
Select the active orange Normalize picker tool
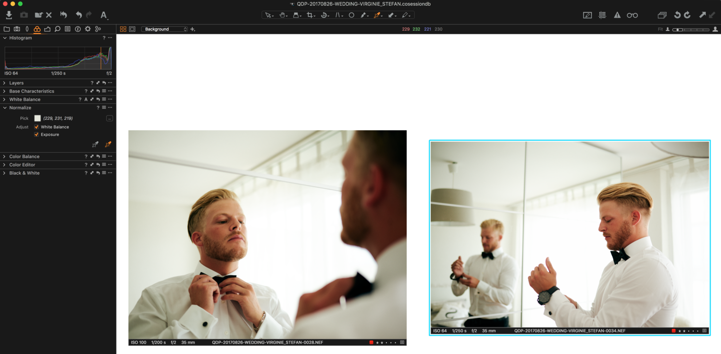[378, 15]
